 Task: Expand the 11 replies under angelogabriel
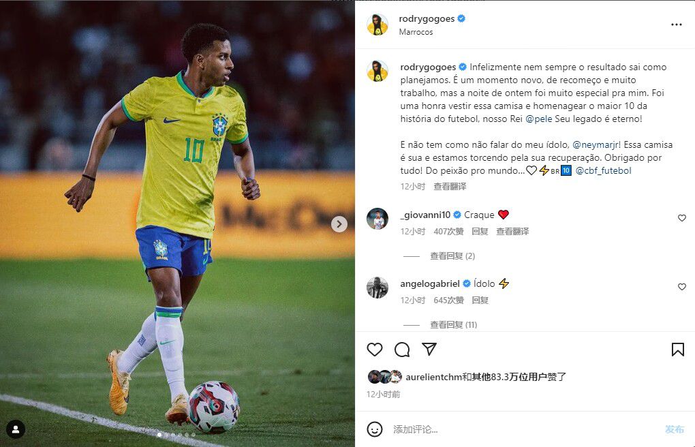click(x=453, y=324)
